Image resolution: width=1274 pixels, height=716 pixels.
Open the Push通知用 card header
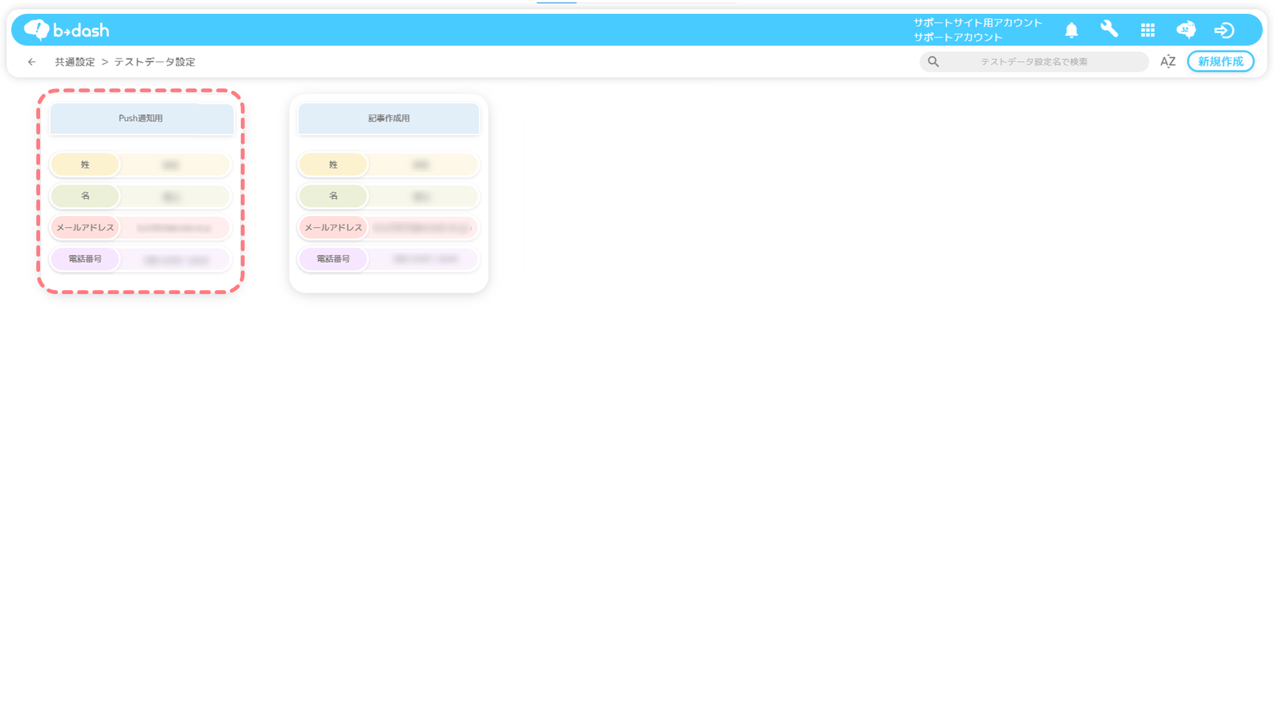click(141, 118)
